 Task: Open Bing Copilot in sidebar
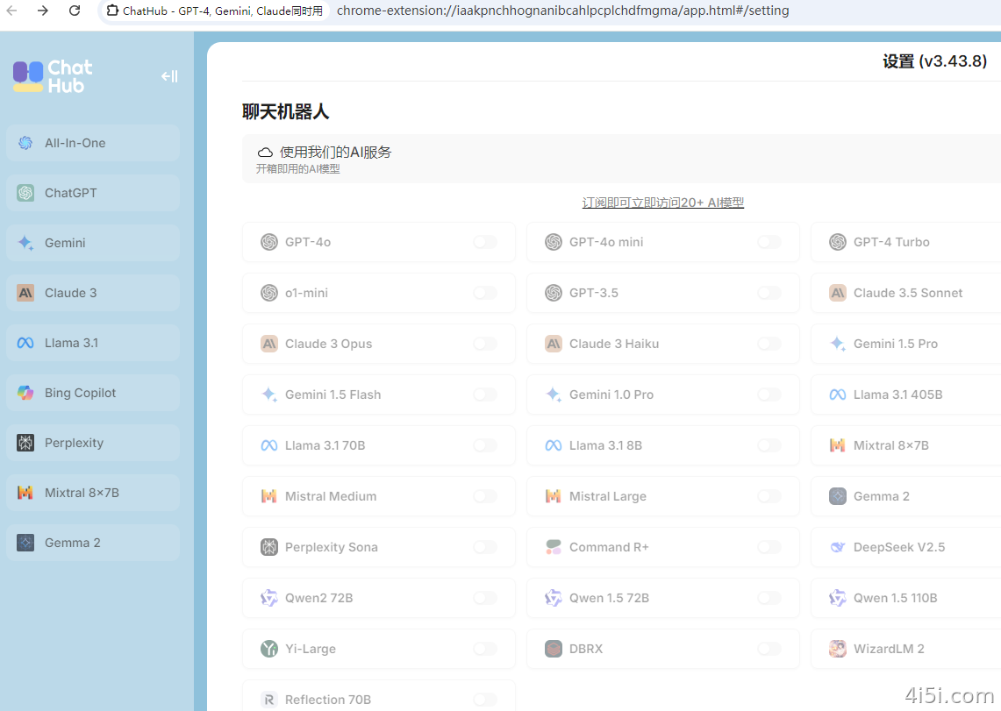pos(93,393)
